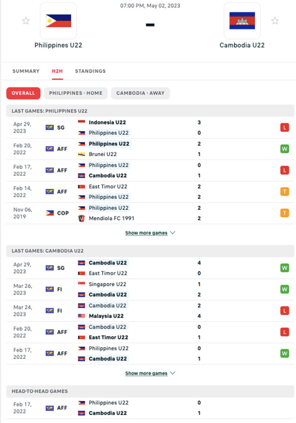The height and width of the screenshot is (423, 296).
Task: Open the head-to-head Feb 17, 2022 match row
Action: (148, 408)
